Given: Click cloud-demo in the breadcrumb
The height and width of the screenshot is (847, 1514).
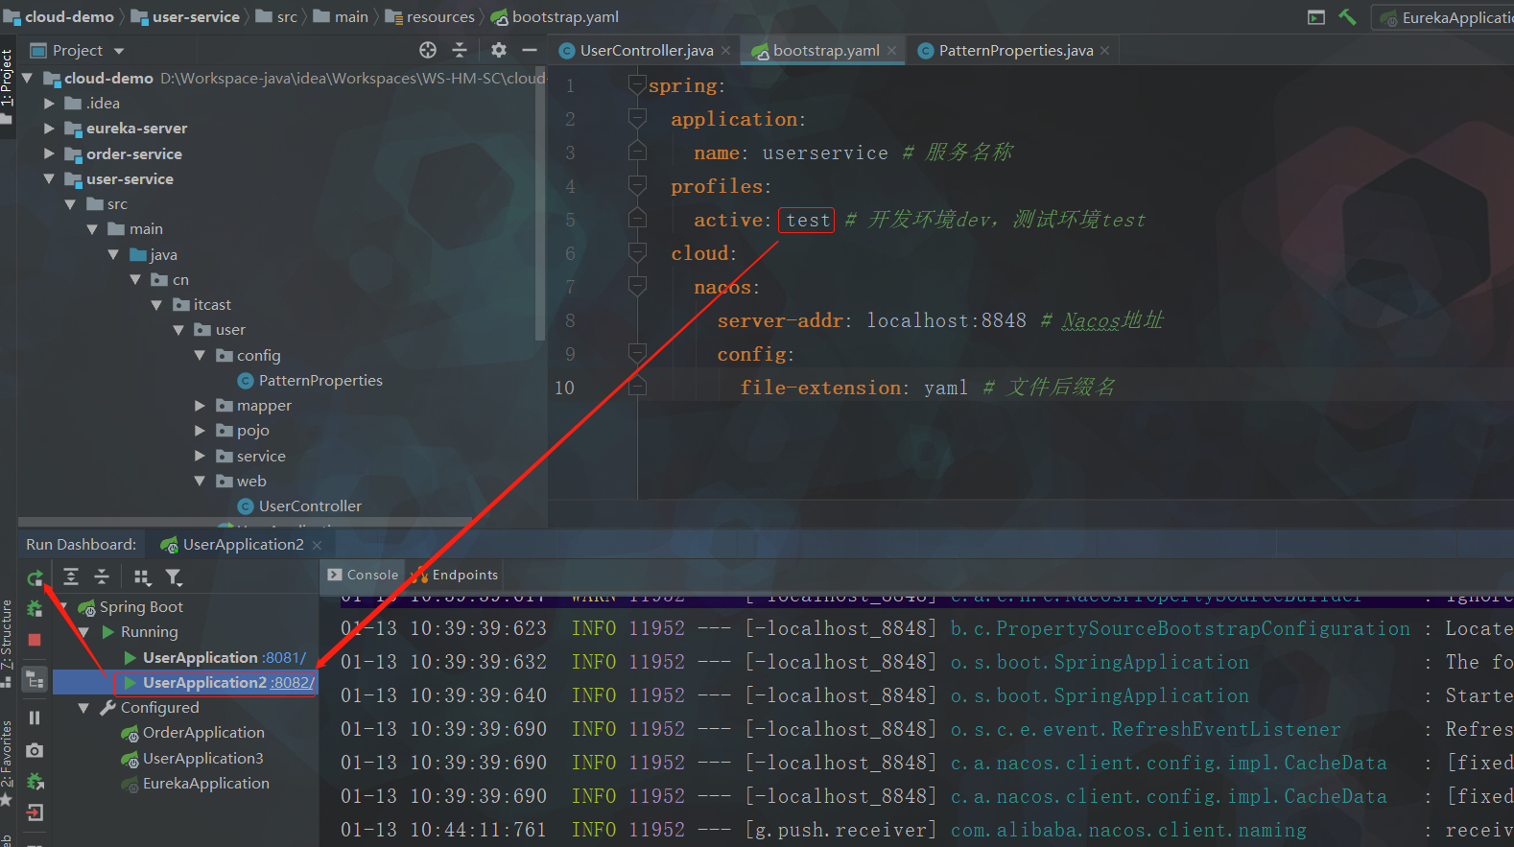Looking at the screenshot, I should (x=59, y=17).
